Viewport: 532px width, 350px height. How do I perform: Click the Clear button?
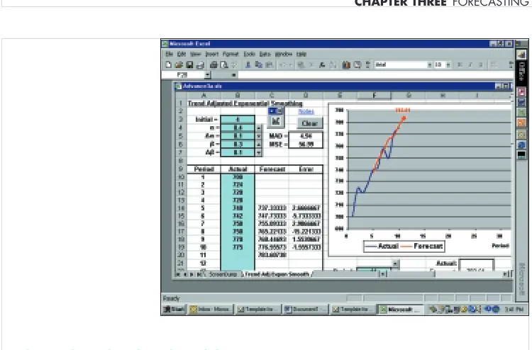309,123
